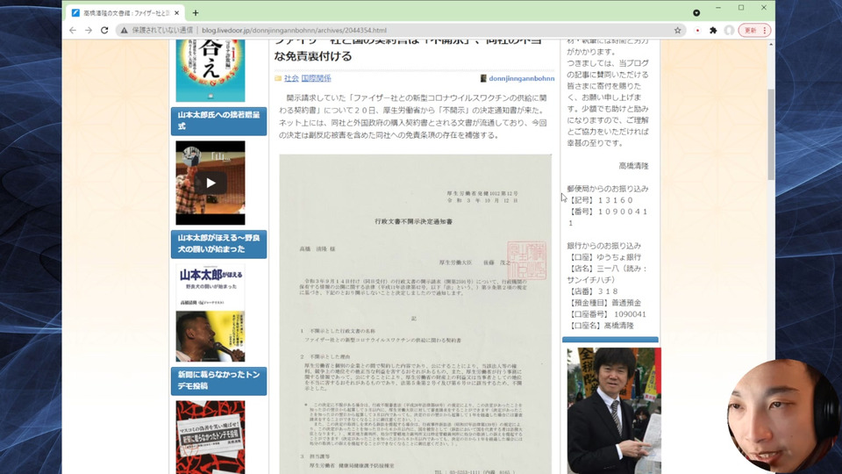The width and height of the screenshot is (842, 474).
Task: Open a new tab with the plus button
Action: coord(196,13)
